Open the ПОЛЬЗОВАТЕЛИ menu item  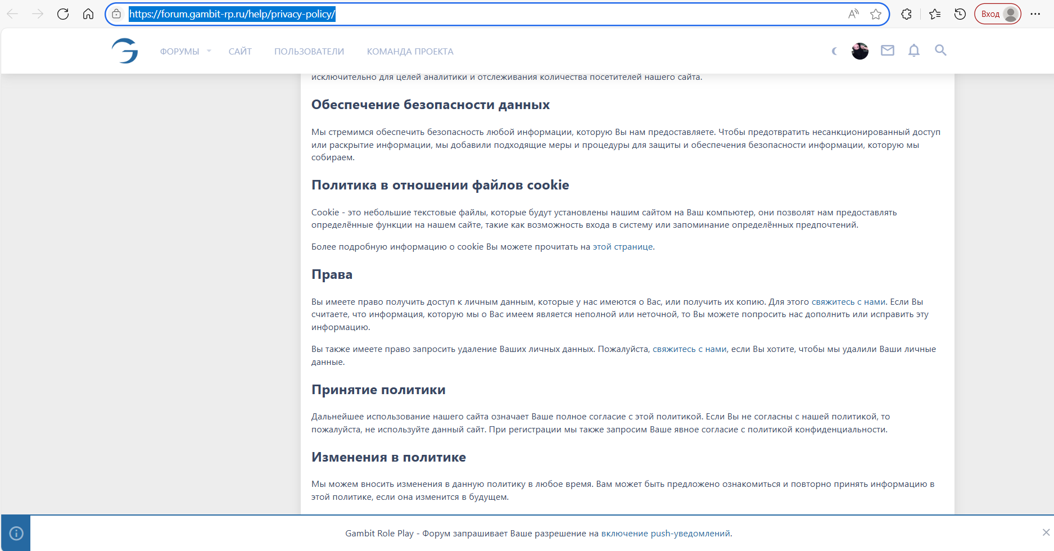click(309, 51)
